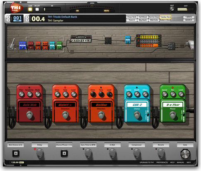Select the Trem-it preset
201x171 pixels.
coord(132,20)
